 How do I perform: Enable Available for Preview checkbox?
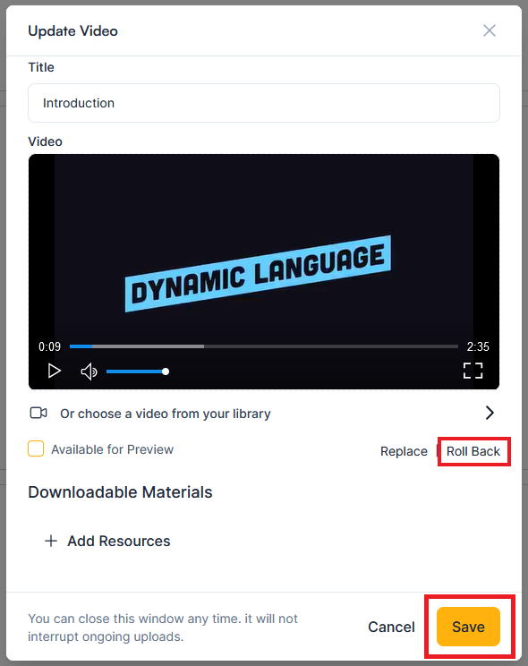coord(36,449)
